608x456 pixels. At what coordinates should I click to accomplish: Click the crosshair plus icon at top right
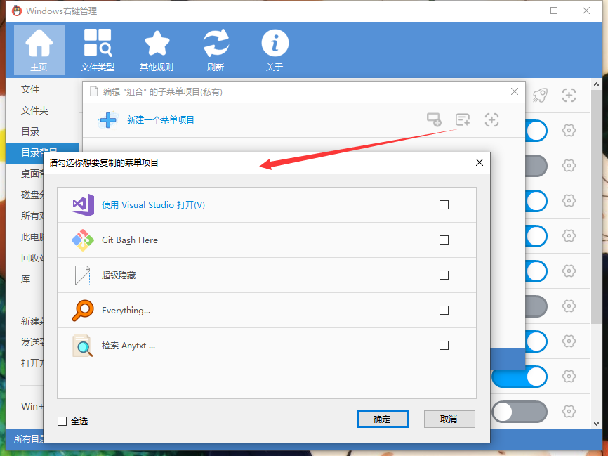(568, 95)
